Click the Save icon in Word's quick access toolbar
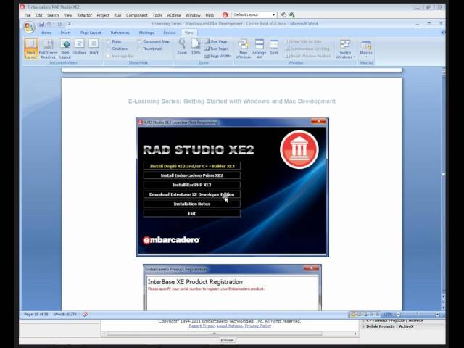The image size is (464, 348). click(42, 24)
